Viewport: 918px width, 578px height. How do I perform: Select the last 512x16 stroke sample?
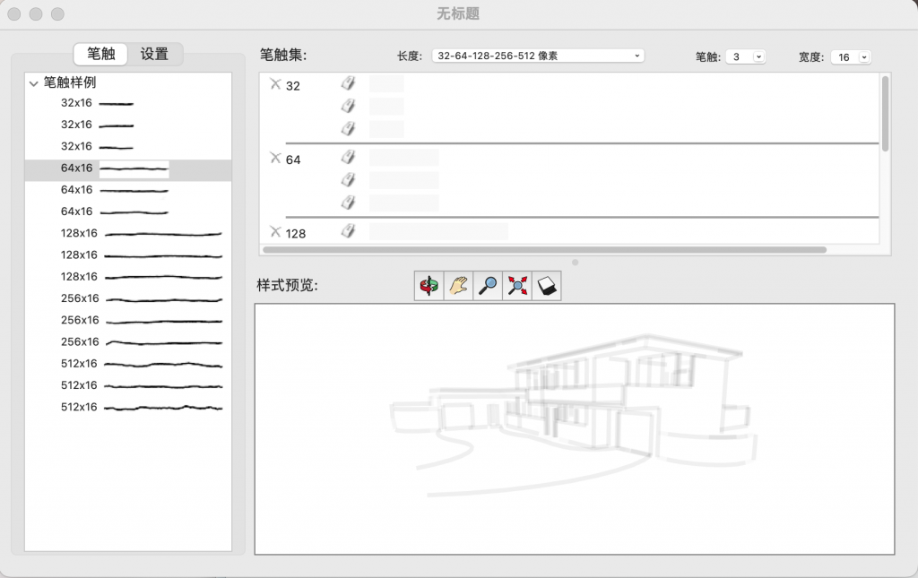143,407
